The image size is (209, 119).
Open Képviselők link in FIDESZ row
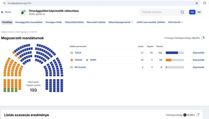tap(199, 60)
